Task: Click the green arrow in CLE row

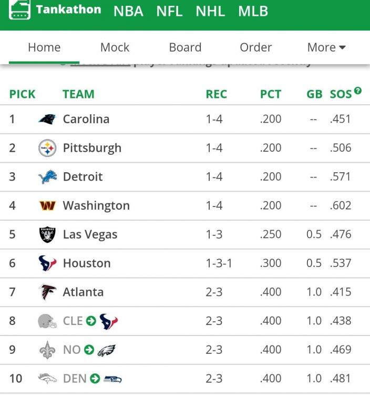Action: [x=91, y=321]
